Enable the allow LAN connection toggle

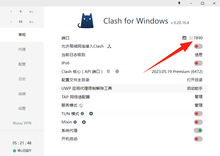pos(198,46)
